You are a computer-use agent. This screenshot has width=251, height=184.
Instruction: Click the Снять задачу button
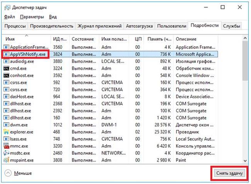coord(229,173)
